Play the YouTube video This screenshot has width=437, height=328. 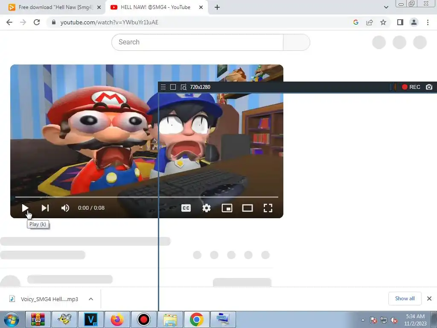[x=25, y=208]
